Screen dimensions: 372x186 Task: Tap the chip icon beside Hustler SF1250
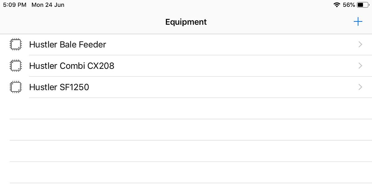(x=15, y=87)
